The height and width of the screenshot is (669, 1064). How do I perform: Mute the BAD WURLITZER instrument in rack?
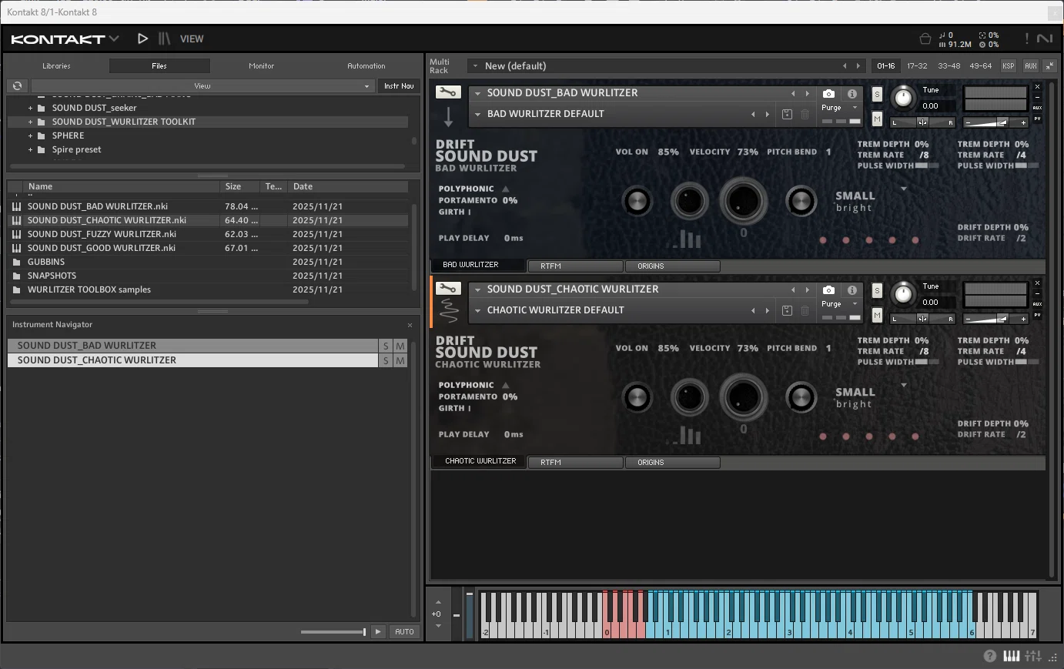coord(877,119)
